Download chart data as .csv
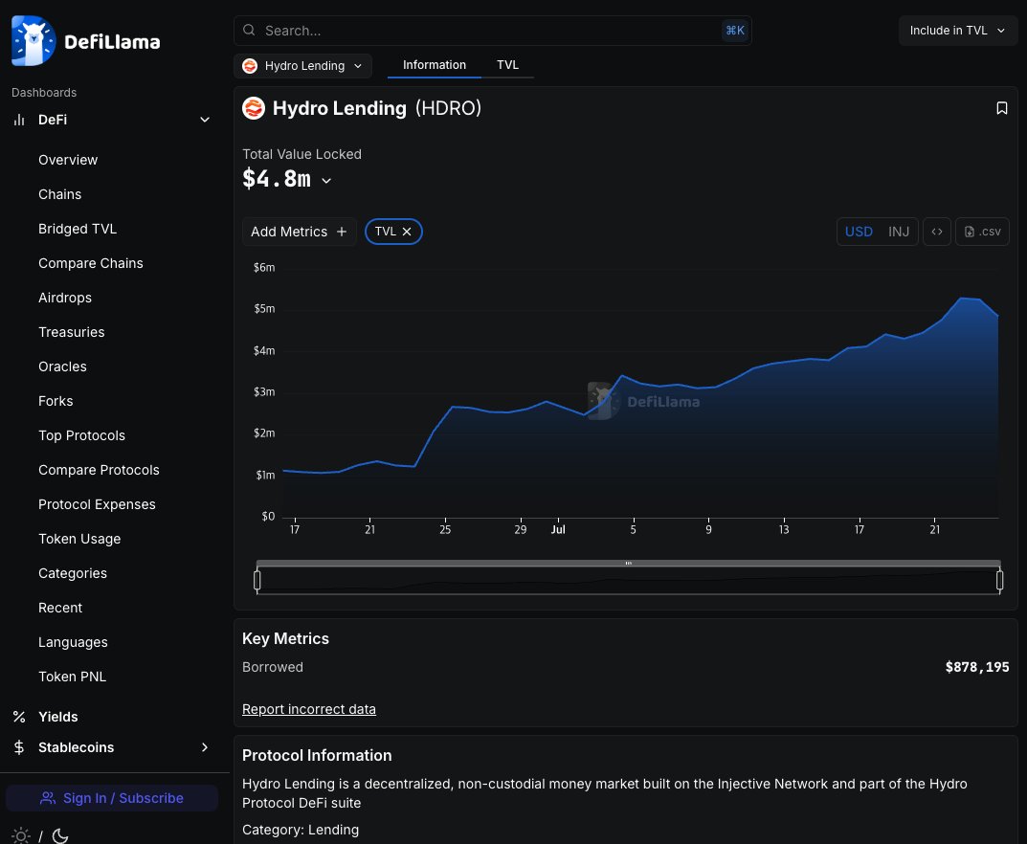The image size is (1027, 844). pos(982,232)
